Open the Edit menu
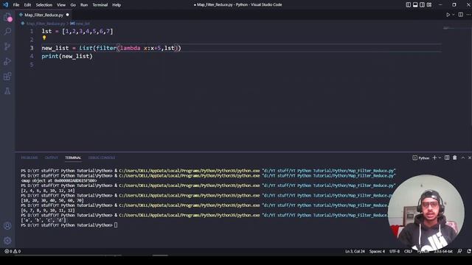Screen dimensions: 472x265 [x=27, y=5]
